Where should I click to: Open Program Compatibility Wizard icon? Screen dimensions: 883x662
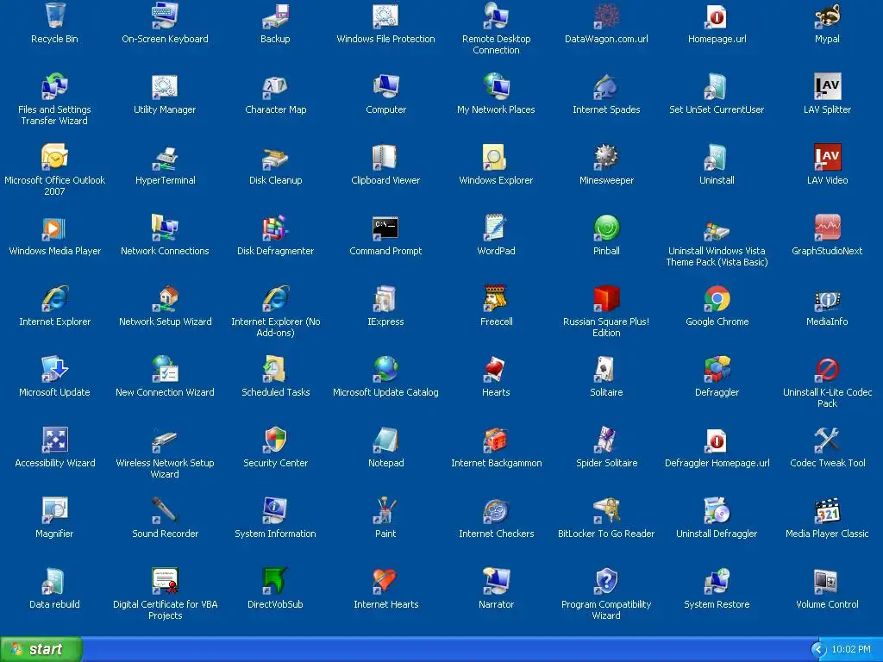(606, 581)
